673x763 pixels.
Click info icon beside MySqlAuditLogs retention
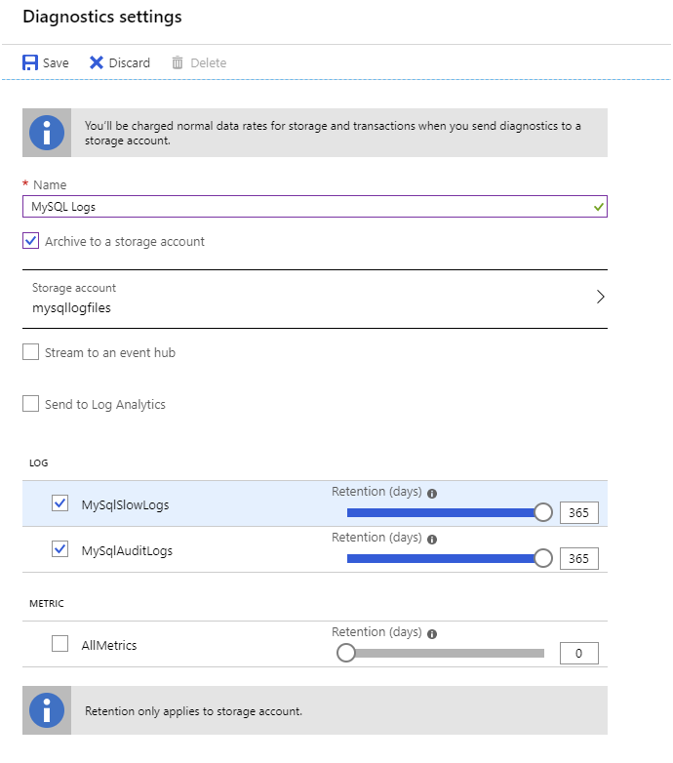tap(432, 540)
